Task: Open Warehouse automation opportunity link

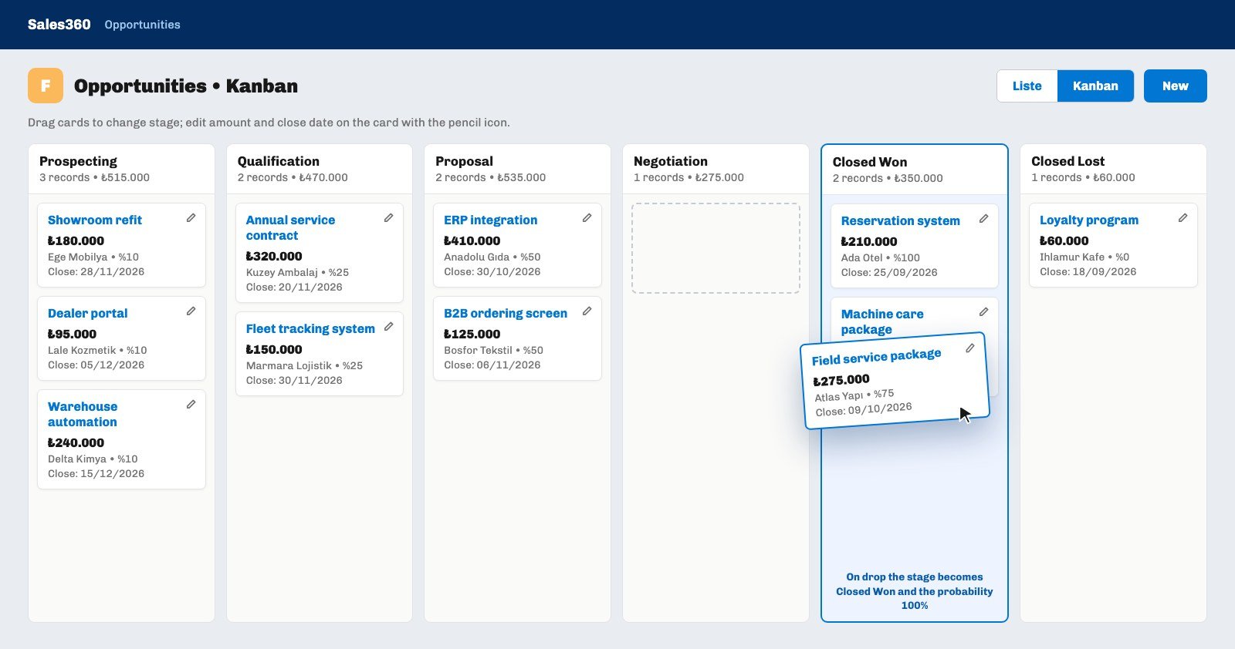Action: pyautogui.click(x=83, y=414)
